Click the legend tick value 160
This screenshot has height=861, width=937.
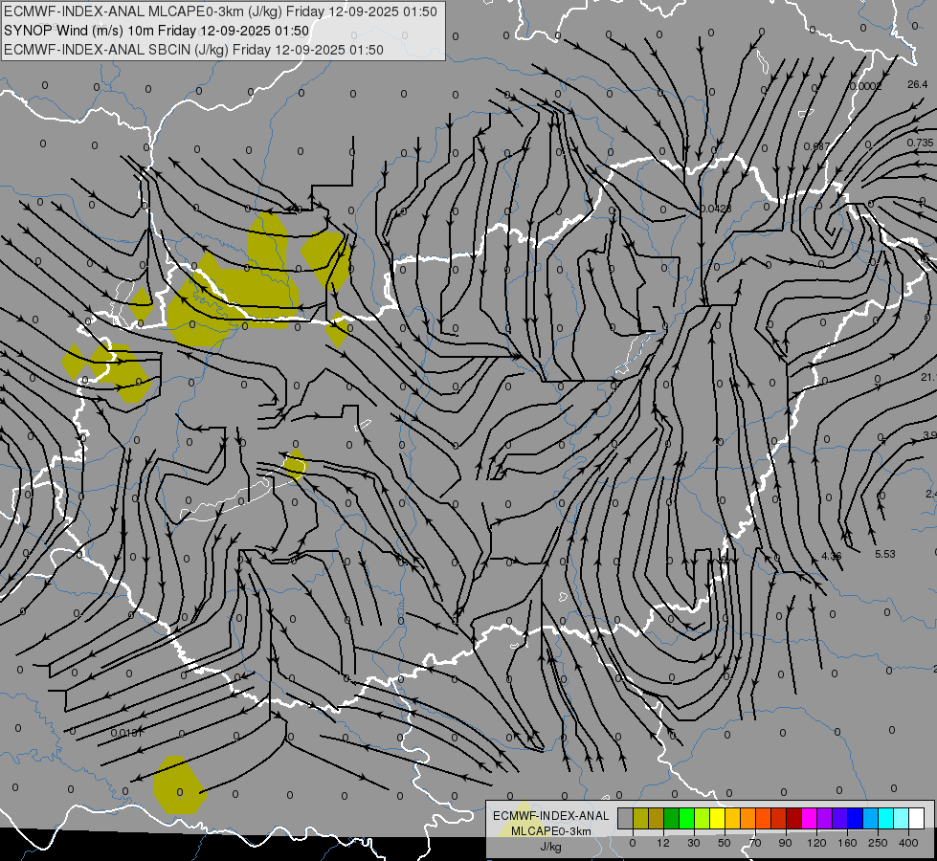point(847,843)
